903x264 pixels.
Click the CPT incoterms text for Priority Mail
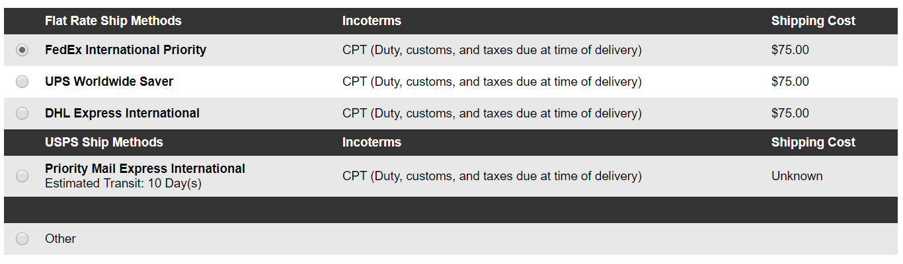click(492, 176)
